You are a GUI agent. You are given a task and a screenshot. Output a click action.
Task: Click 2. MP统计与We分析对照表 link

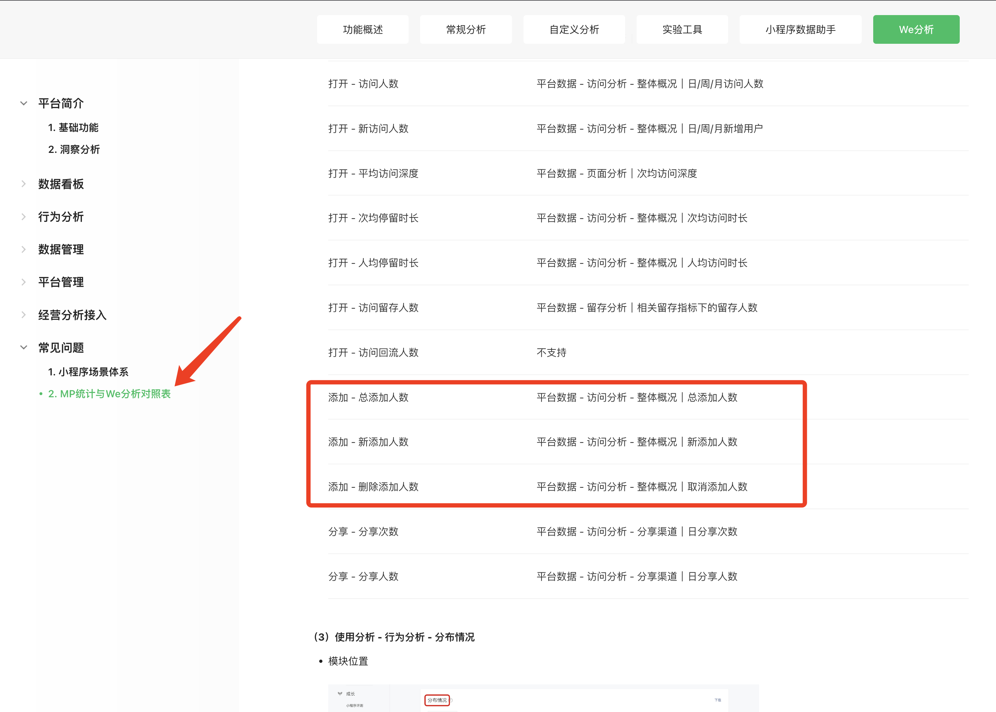pyautogui.click(x=109, y=394)
